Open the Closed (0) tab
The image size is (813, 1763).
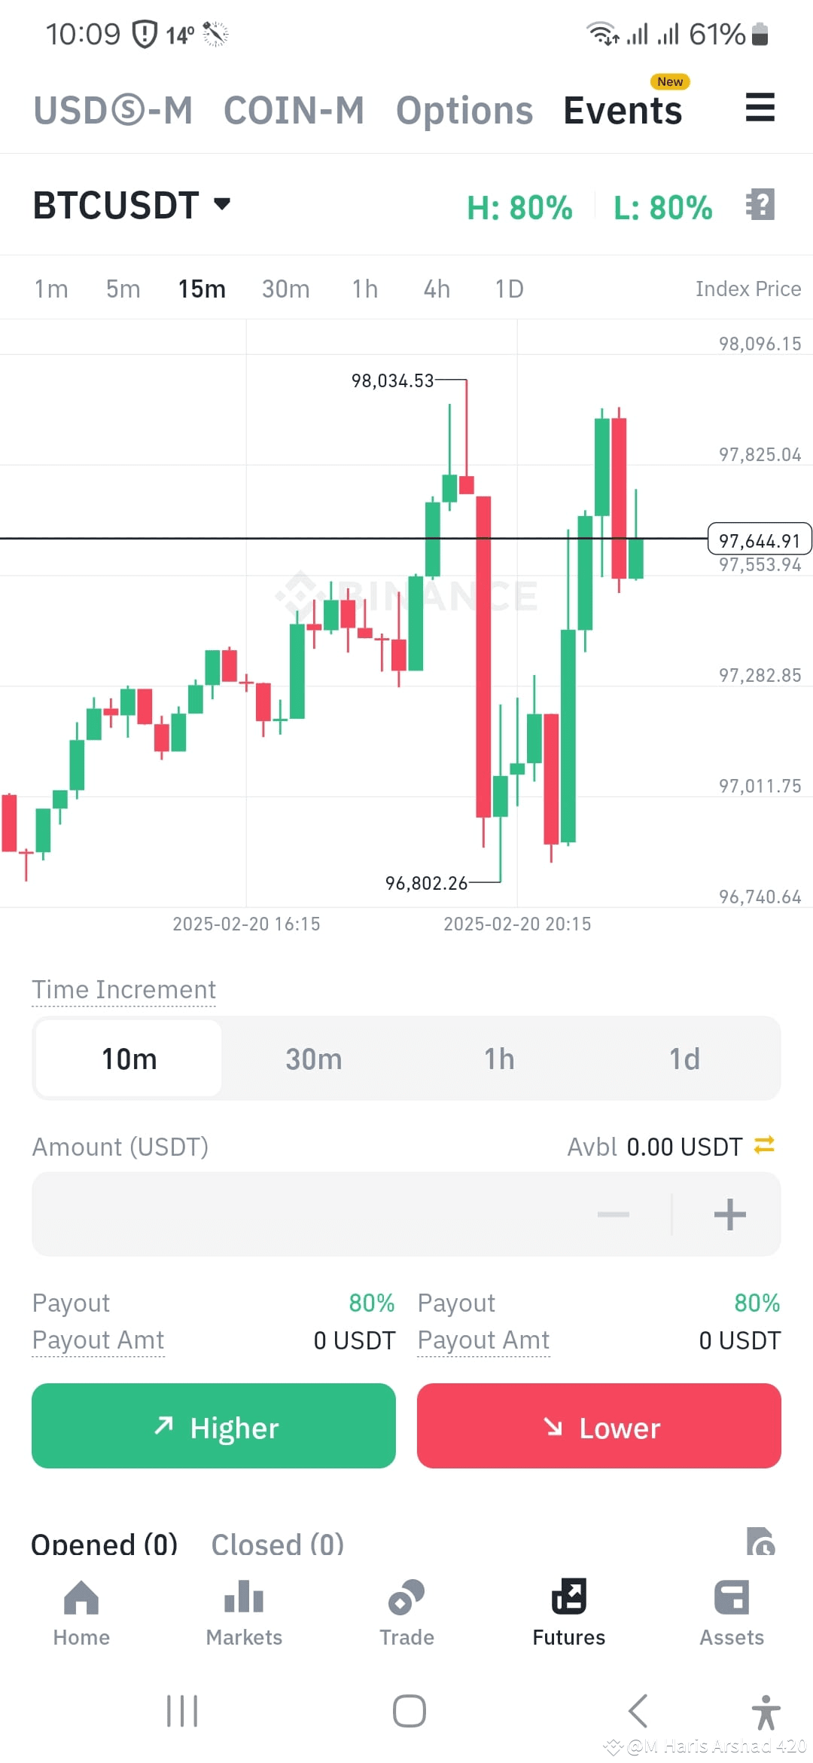[x=276, y=1543]
